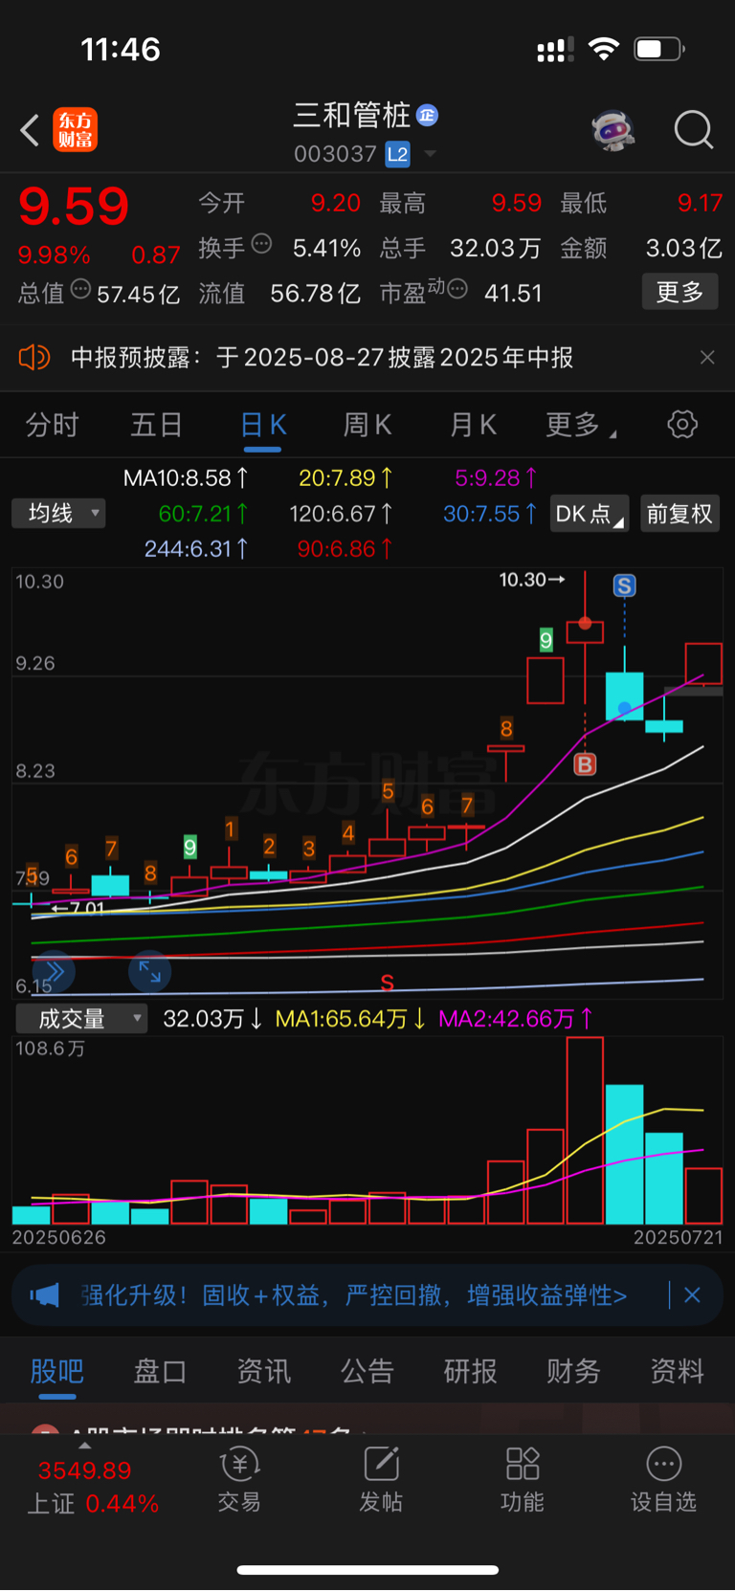This screenshot has height=1591, width=735.
Task: Switch to the 盘口 tab
Action: (160, 1371)
